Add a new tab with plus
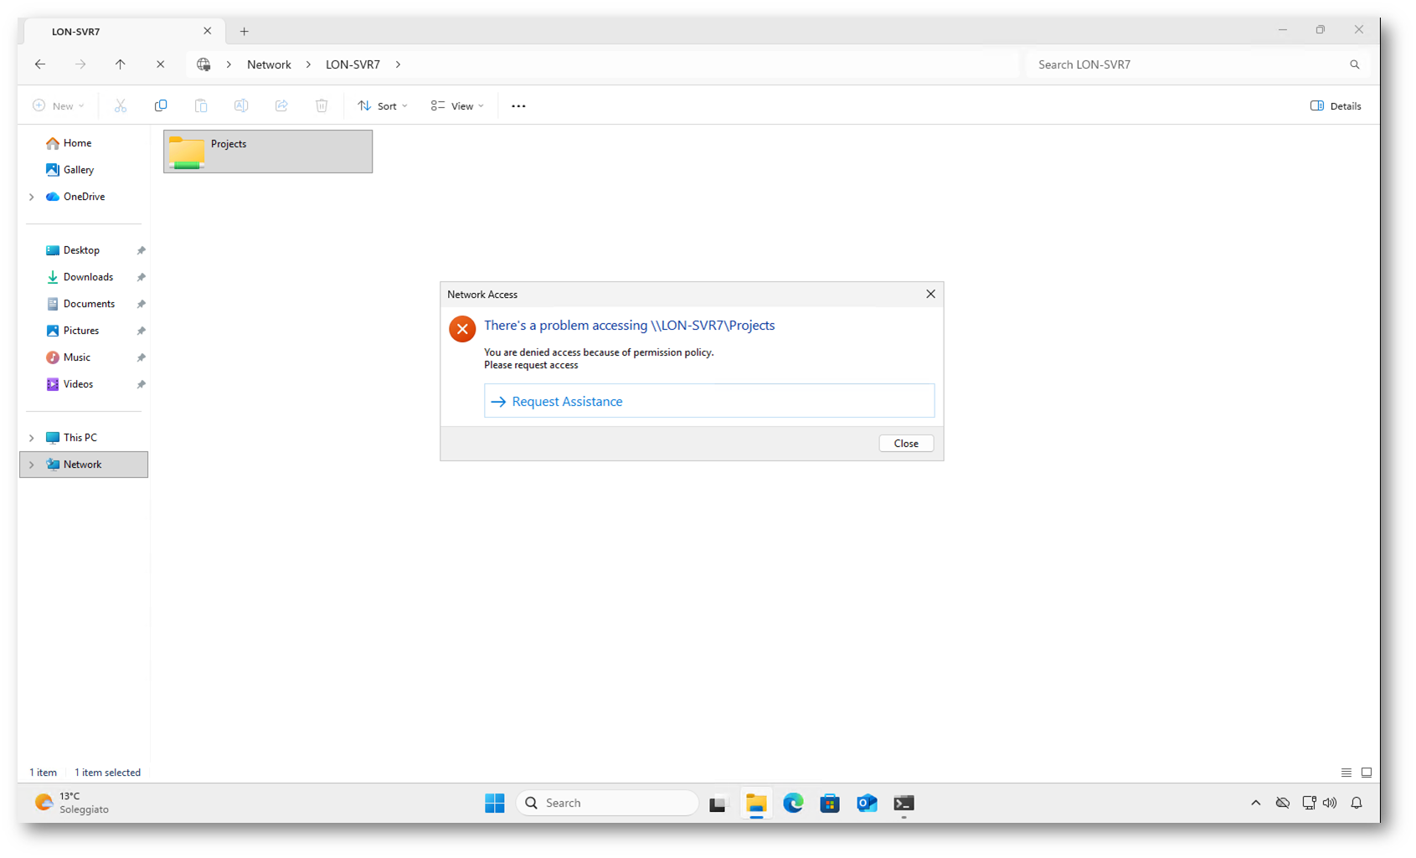The height and width of the screenshot is (858, 1416). coord(245,32)
